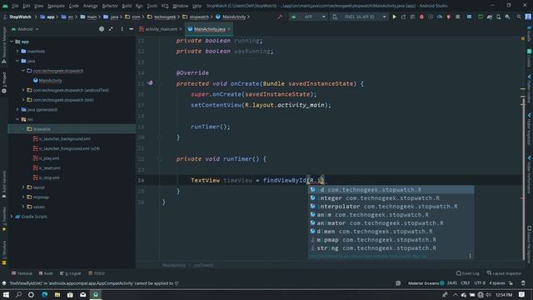Open Windows Search from taskbar
The image size is (533, 300).
click(18, 294)
